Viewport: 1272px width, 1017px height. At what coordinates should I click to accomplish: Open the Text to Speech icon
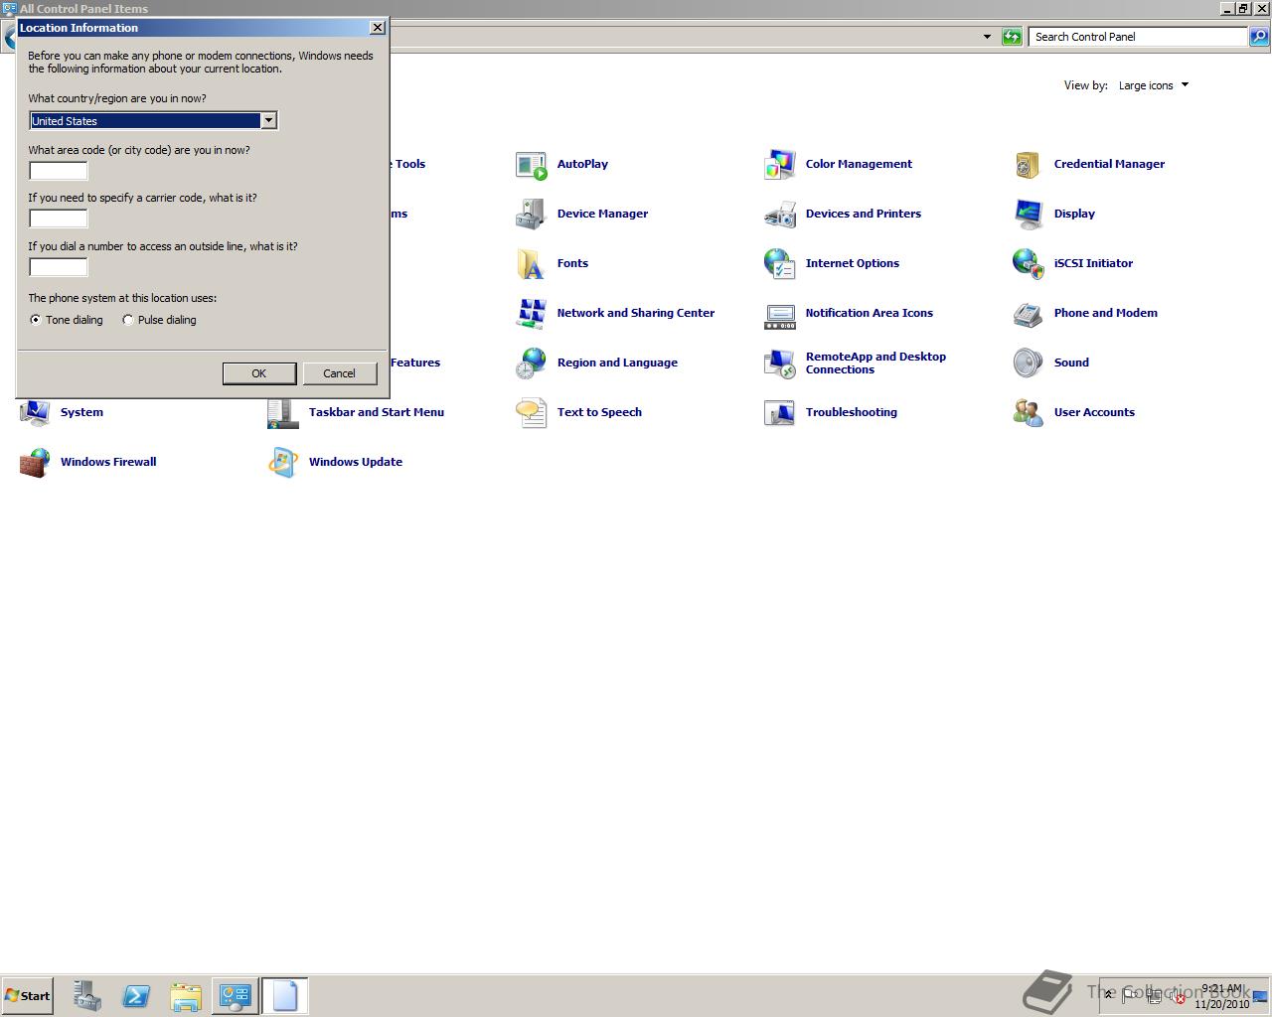point(532,413)
